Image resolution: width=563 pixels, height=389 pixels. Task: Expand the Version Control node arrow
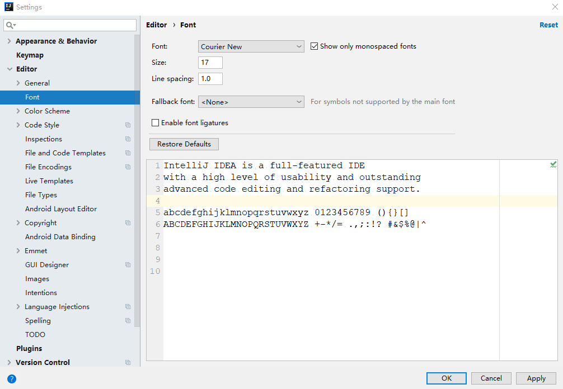pyautogui.click(x=10, y=363)
